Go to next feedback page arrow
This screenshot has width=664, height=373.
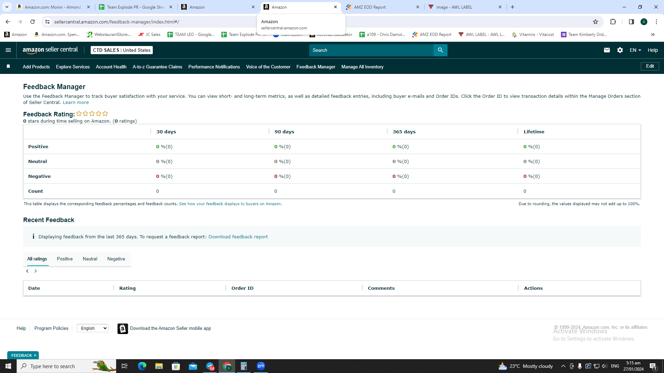pos(36,271)
